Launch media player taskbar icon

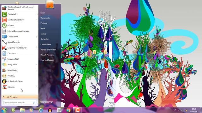31,110
